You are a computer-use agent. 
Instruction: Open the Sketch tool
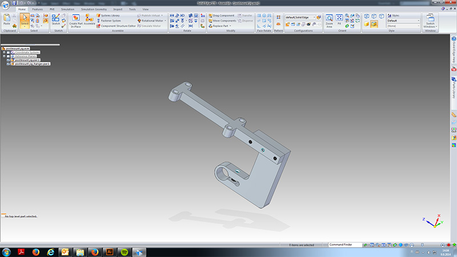[55, 19]
